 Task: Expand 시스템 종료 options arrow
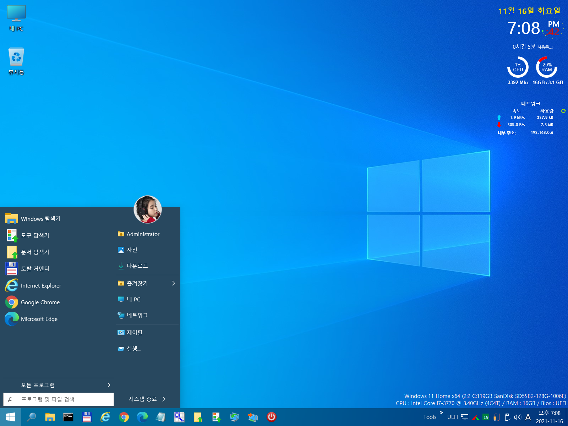[164, 399]
